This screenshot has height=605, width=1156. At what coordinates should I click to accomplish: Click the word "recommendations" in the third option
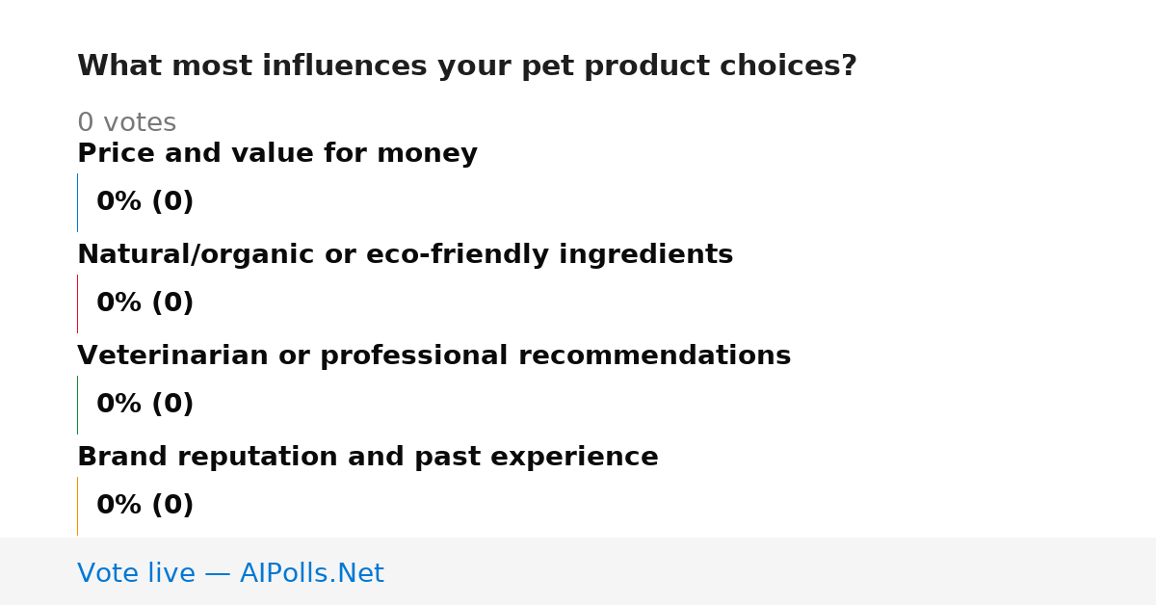pos(655,356)
